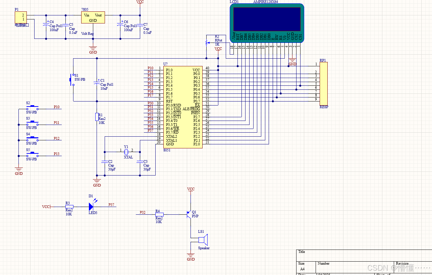Select capacitor C2 symbol left of crystal
Screen dimensions: 432x275
[105, 162]
